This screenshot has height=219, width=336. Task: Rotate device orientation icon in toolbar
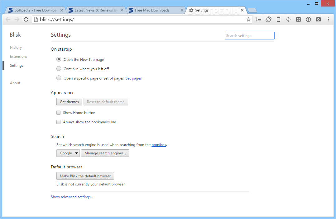pyautogui.click(x=268, y=20)
